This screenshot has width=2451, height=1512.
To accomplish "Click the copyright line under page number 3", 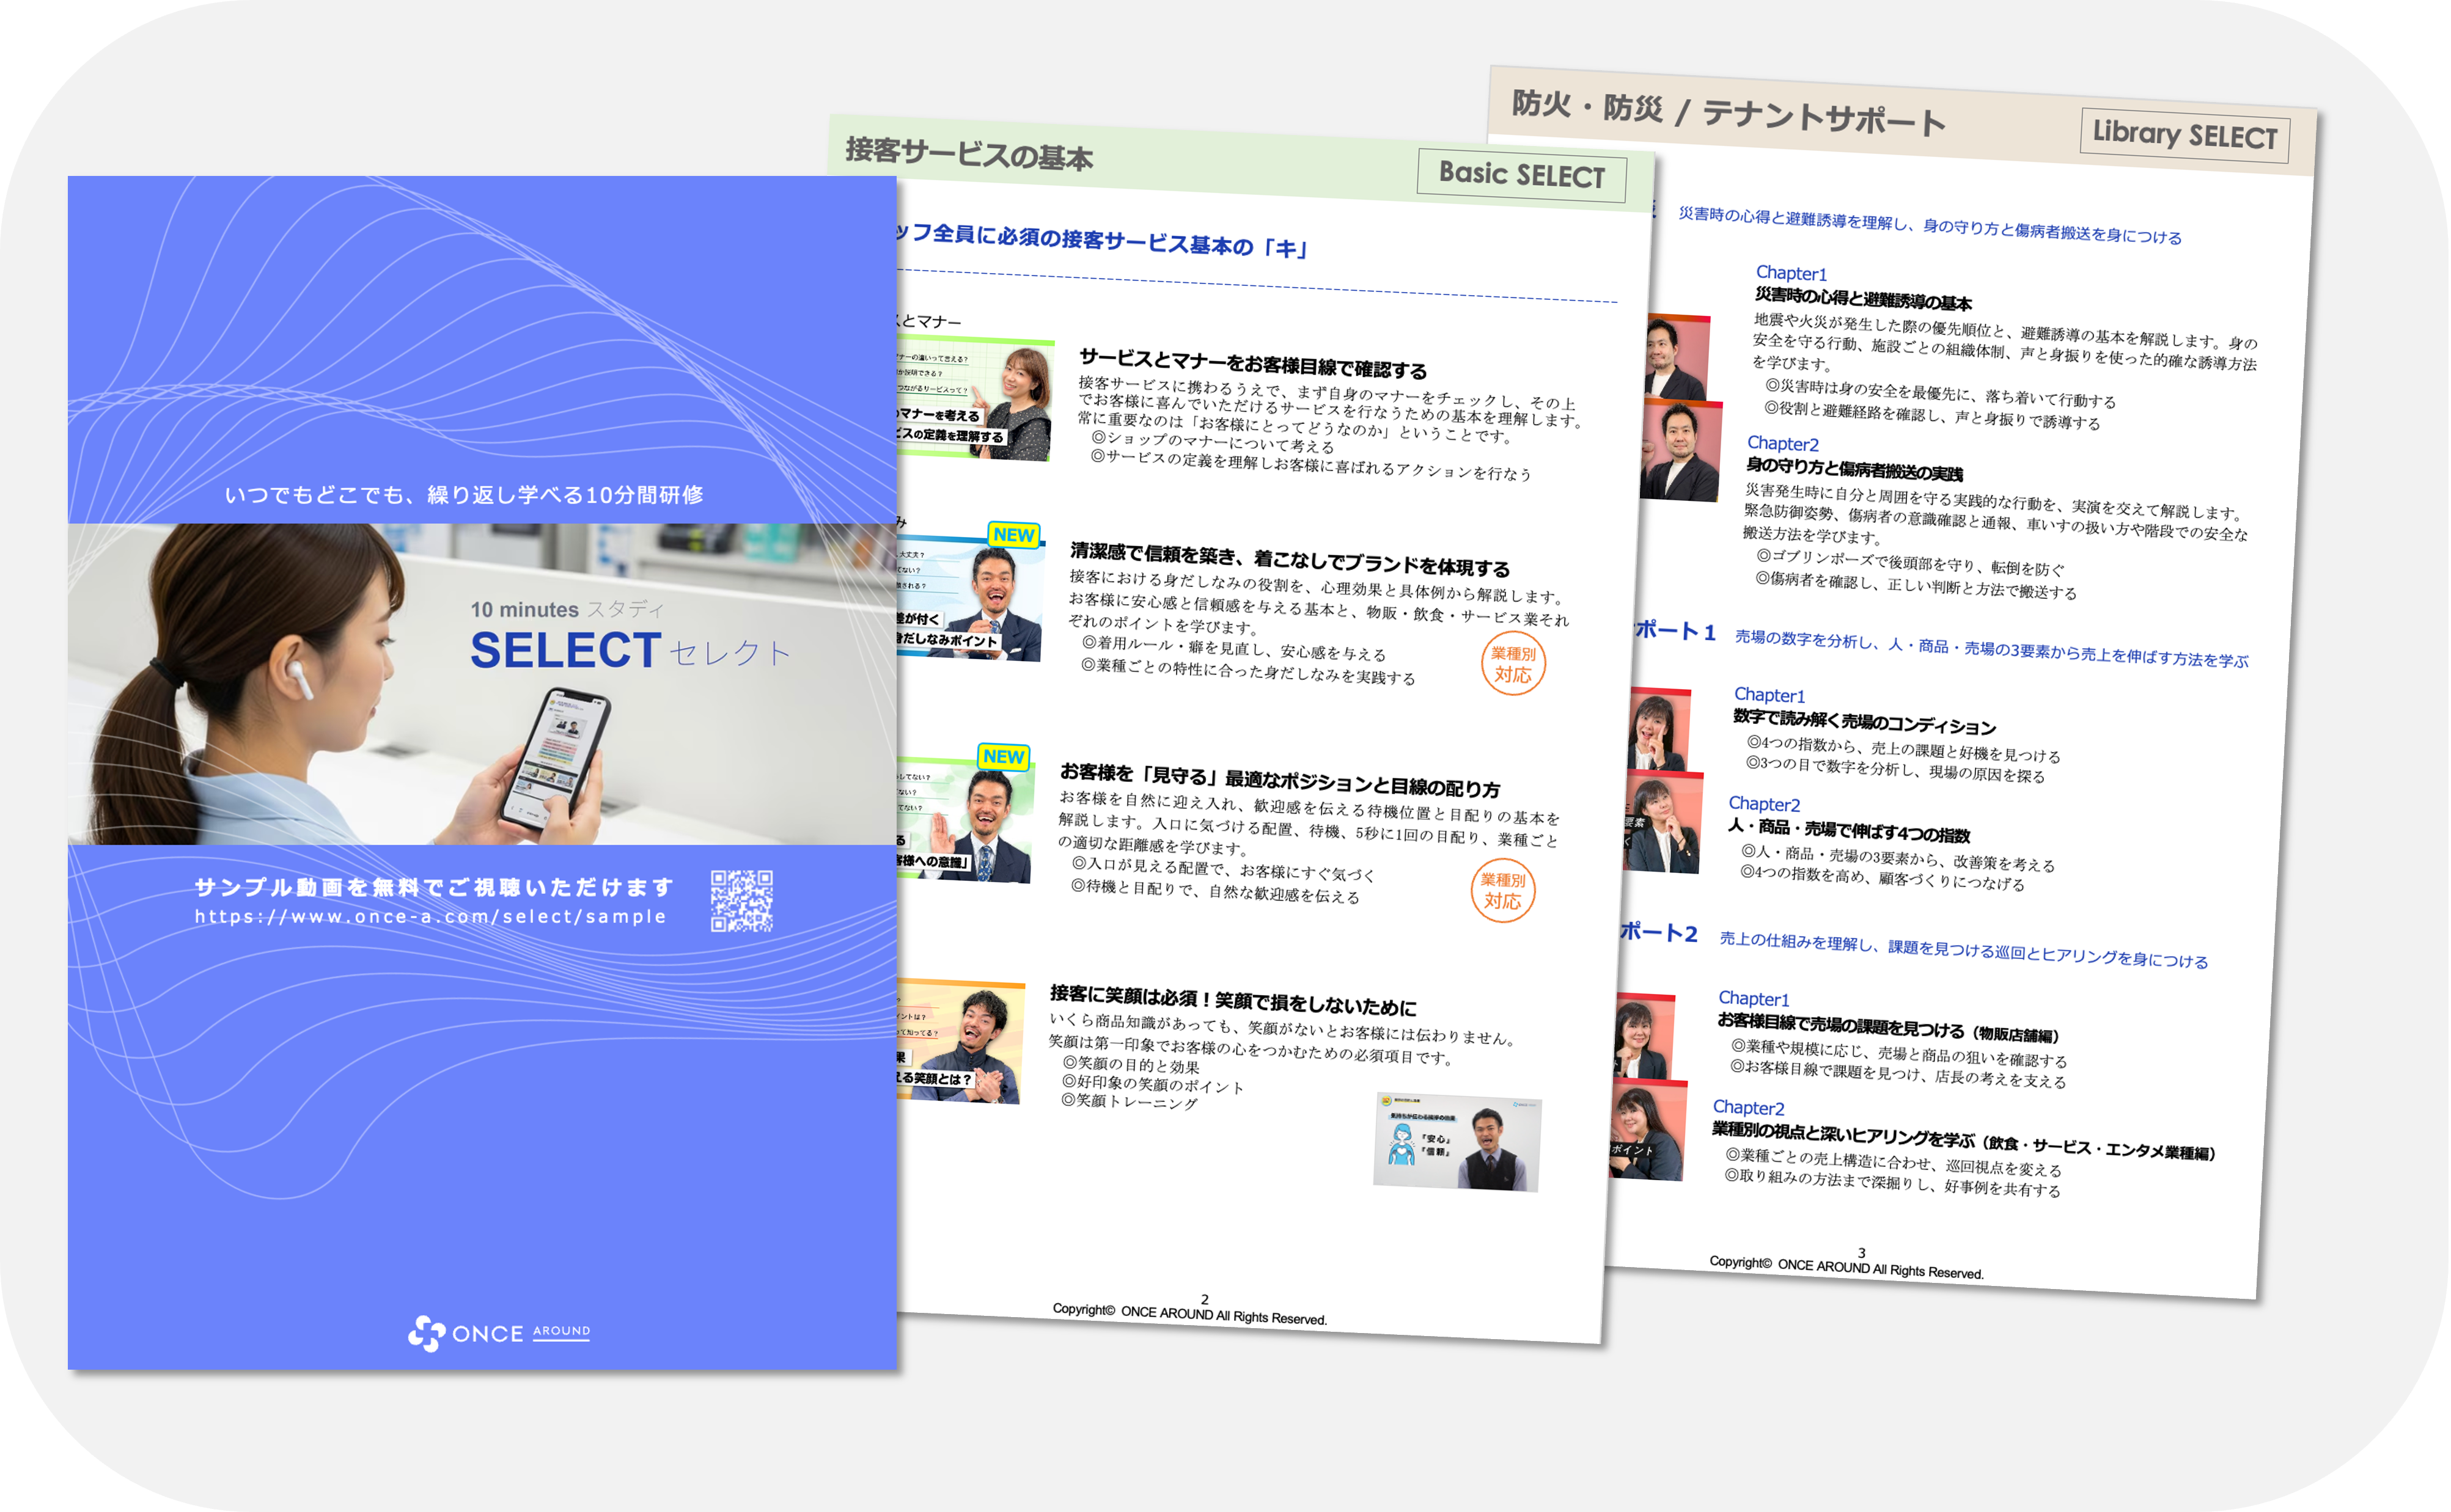I will point(1846,1267).
